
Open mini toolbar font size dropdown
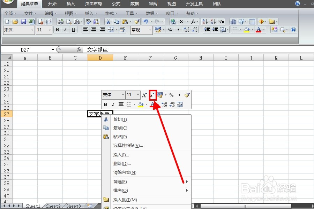click(x=138, y=95)
